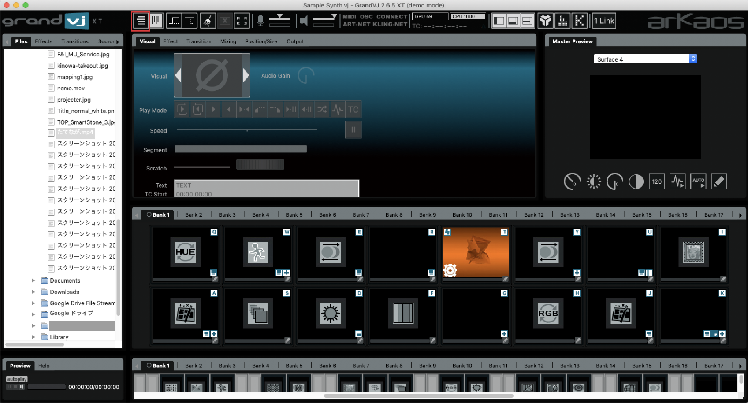Screen dimensions: 748x403
Task: Click the K Kling-Net icon in toolbar
Action: click(580, 21)
